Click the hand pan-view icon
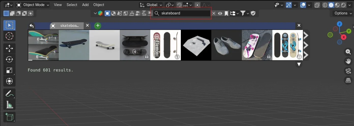This screenshot has width=354, height=126. [348, 61]
